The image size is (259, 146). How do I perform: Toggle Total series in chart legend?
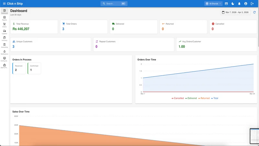tap(215, 98)
